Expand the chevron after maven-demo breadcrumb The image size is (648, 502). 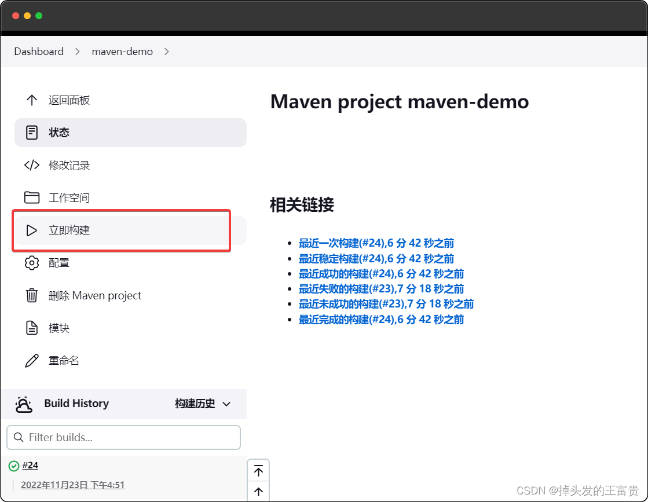(x=167, y=52)
